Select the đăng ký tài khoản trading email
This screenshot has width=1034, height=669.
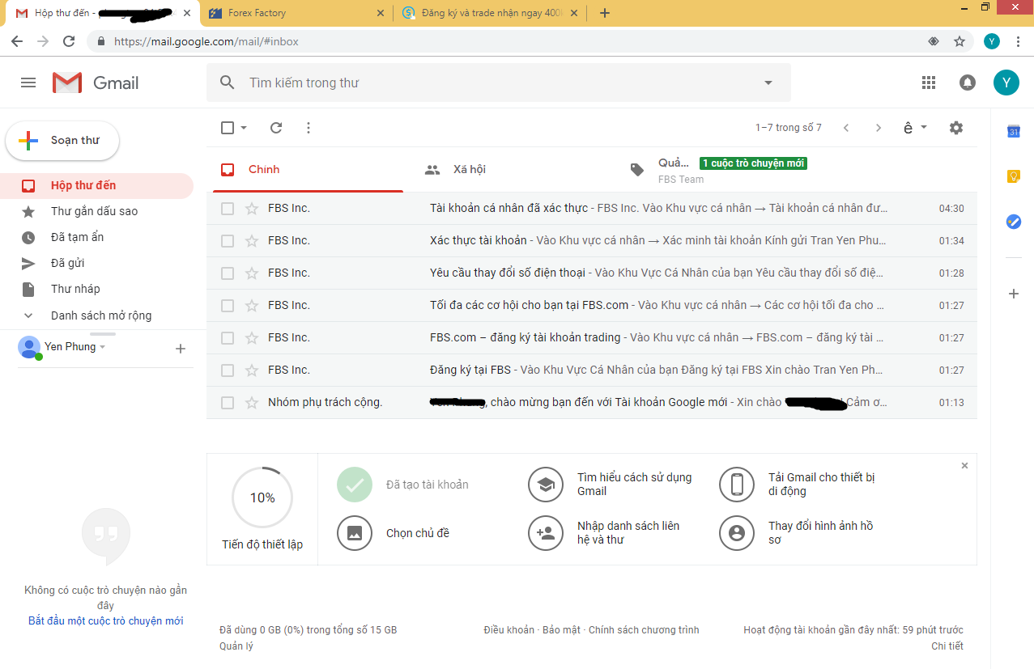click(x=228, y=337)
